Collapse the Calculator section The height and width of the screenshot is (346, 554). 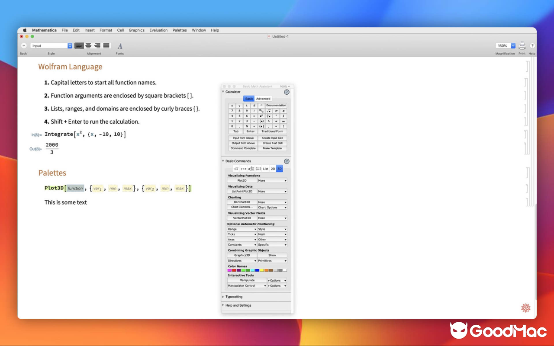[223, 92]
